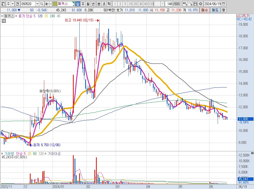Click the current price 11,000 in quote bar
The height and width of the screenshot is (189, 254).
tap(12, 10)
